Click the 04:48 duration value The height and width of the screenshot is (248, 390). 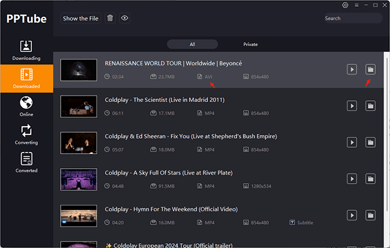click(118, 186)
